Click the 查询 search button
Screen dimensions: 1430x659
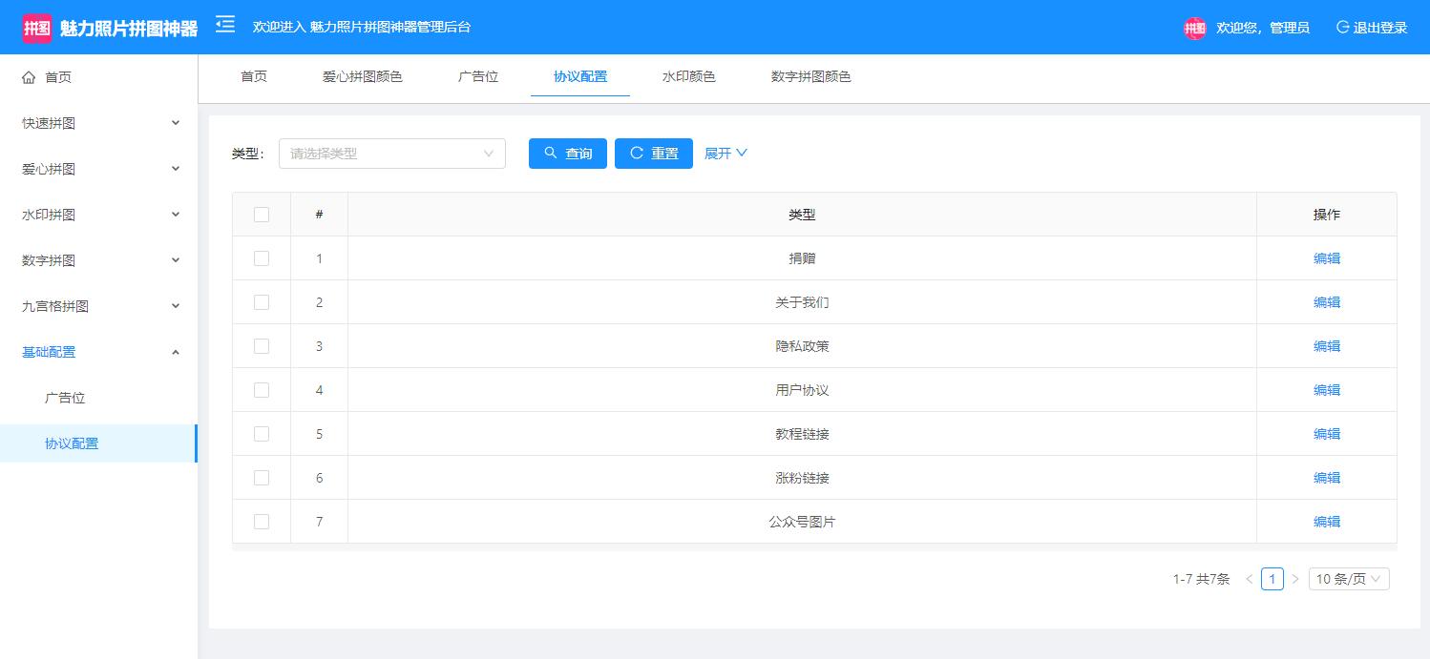point(568,154)
